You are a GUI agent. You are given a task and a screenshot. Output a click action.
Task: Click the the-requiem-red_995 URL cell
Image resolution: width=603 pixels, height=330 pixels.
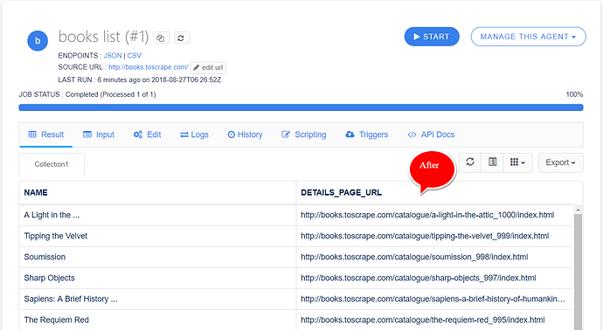[434, 320]
